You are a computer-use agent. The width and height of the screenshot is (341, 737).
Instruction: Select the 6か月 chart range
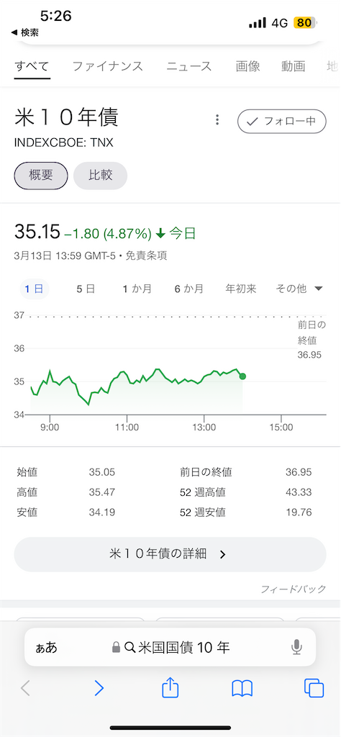188,289
